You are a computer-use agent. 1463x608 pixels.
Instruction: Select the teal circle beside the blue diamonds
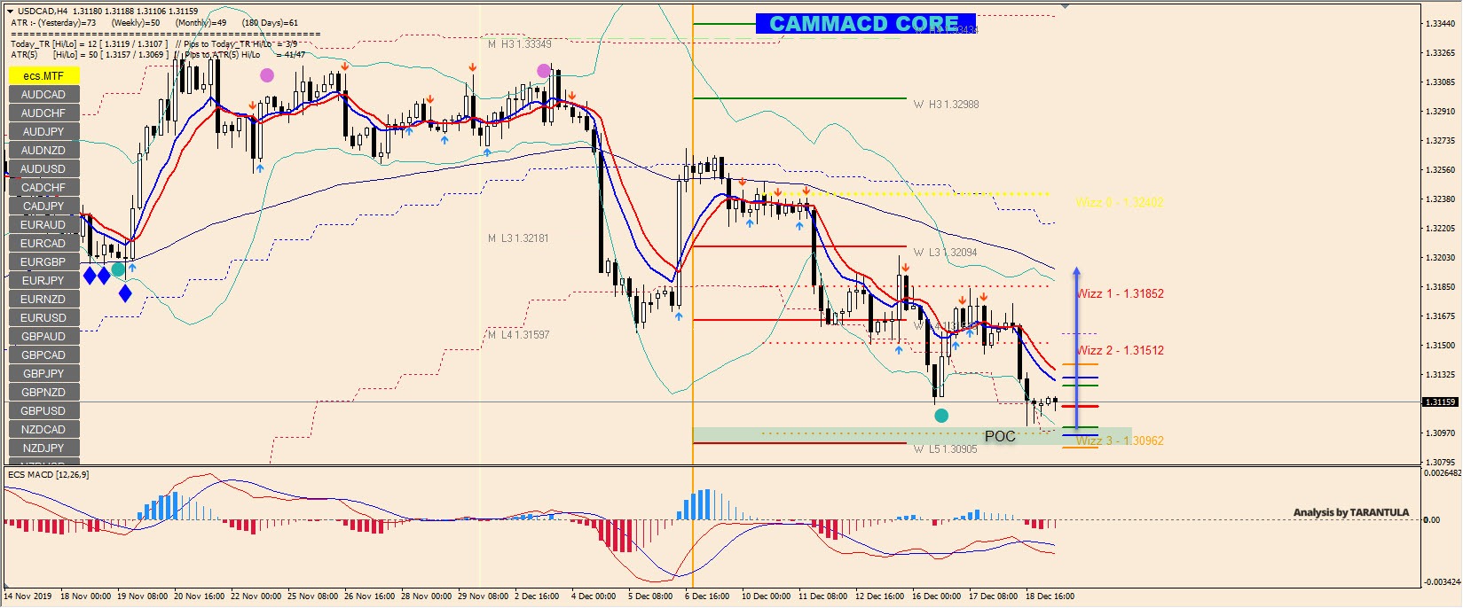click(x=118, y=269)
